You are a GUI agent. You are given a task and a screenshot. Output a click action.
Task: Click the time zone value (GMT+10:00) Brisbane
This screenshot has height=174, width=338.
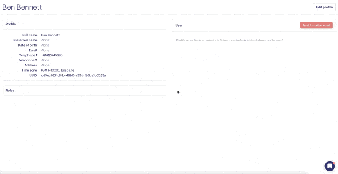click(x=57, y=70)
